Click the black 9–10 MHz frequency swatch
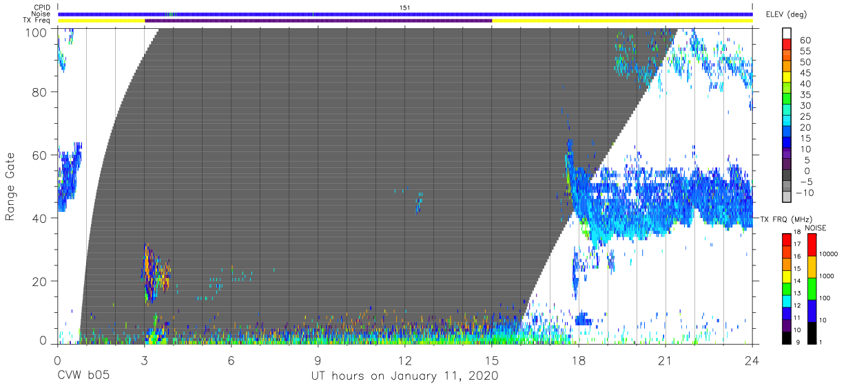This screenshot has width=846, height=390. click(787, 338)
